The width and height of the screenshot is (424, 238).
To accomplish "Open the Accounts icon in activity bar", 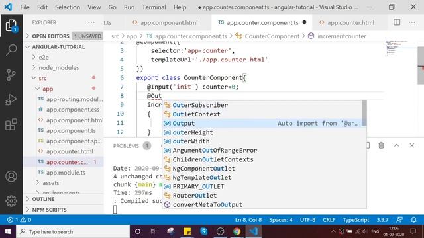I will (11, 177).
